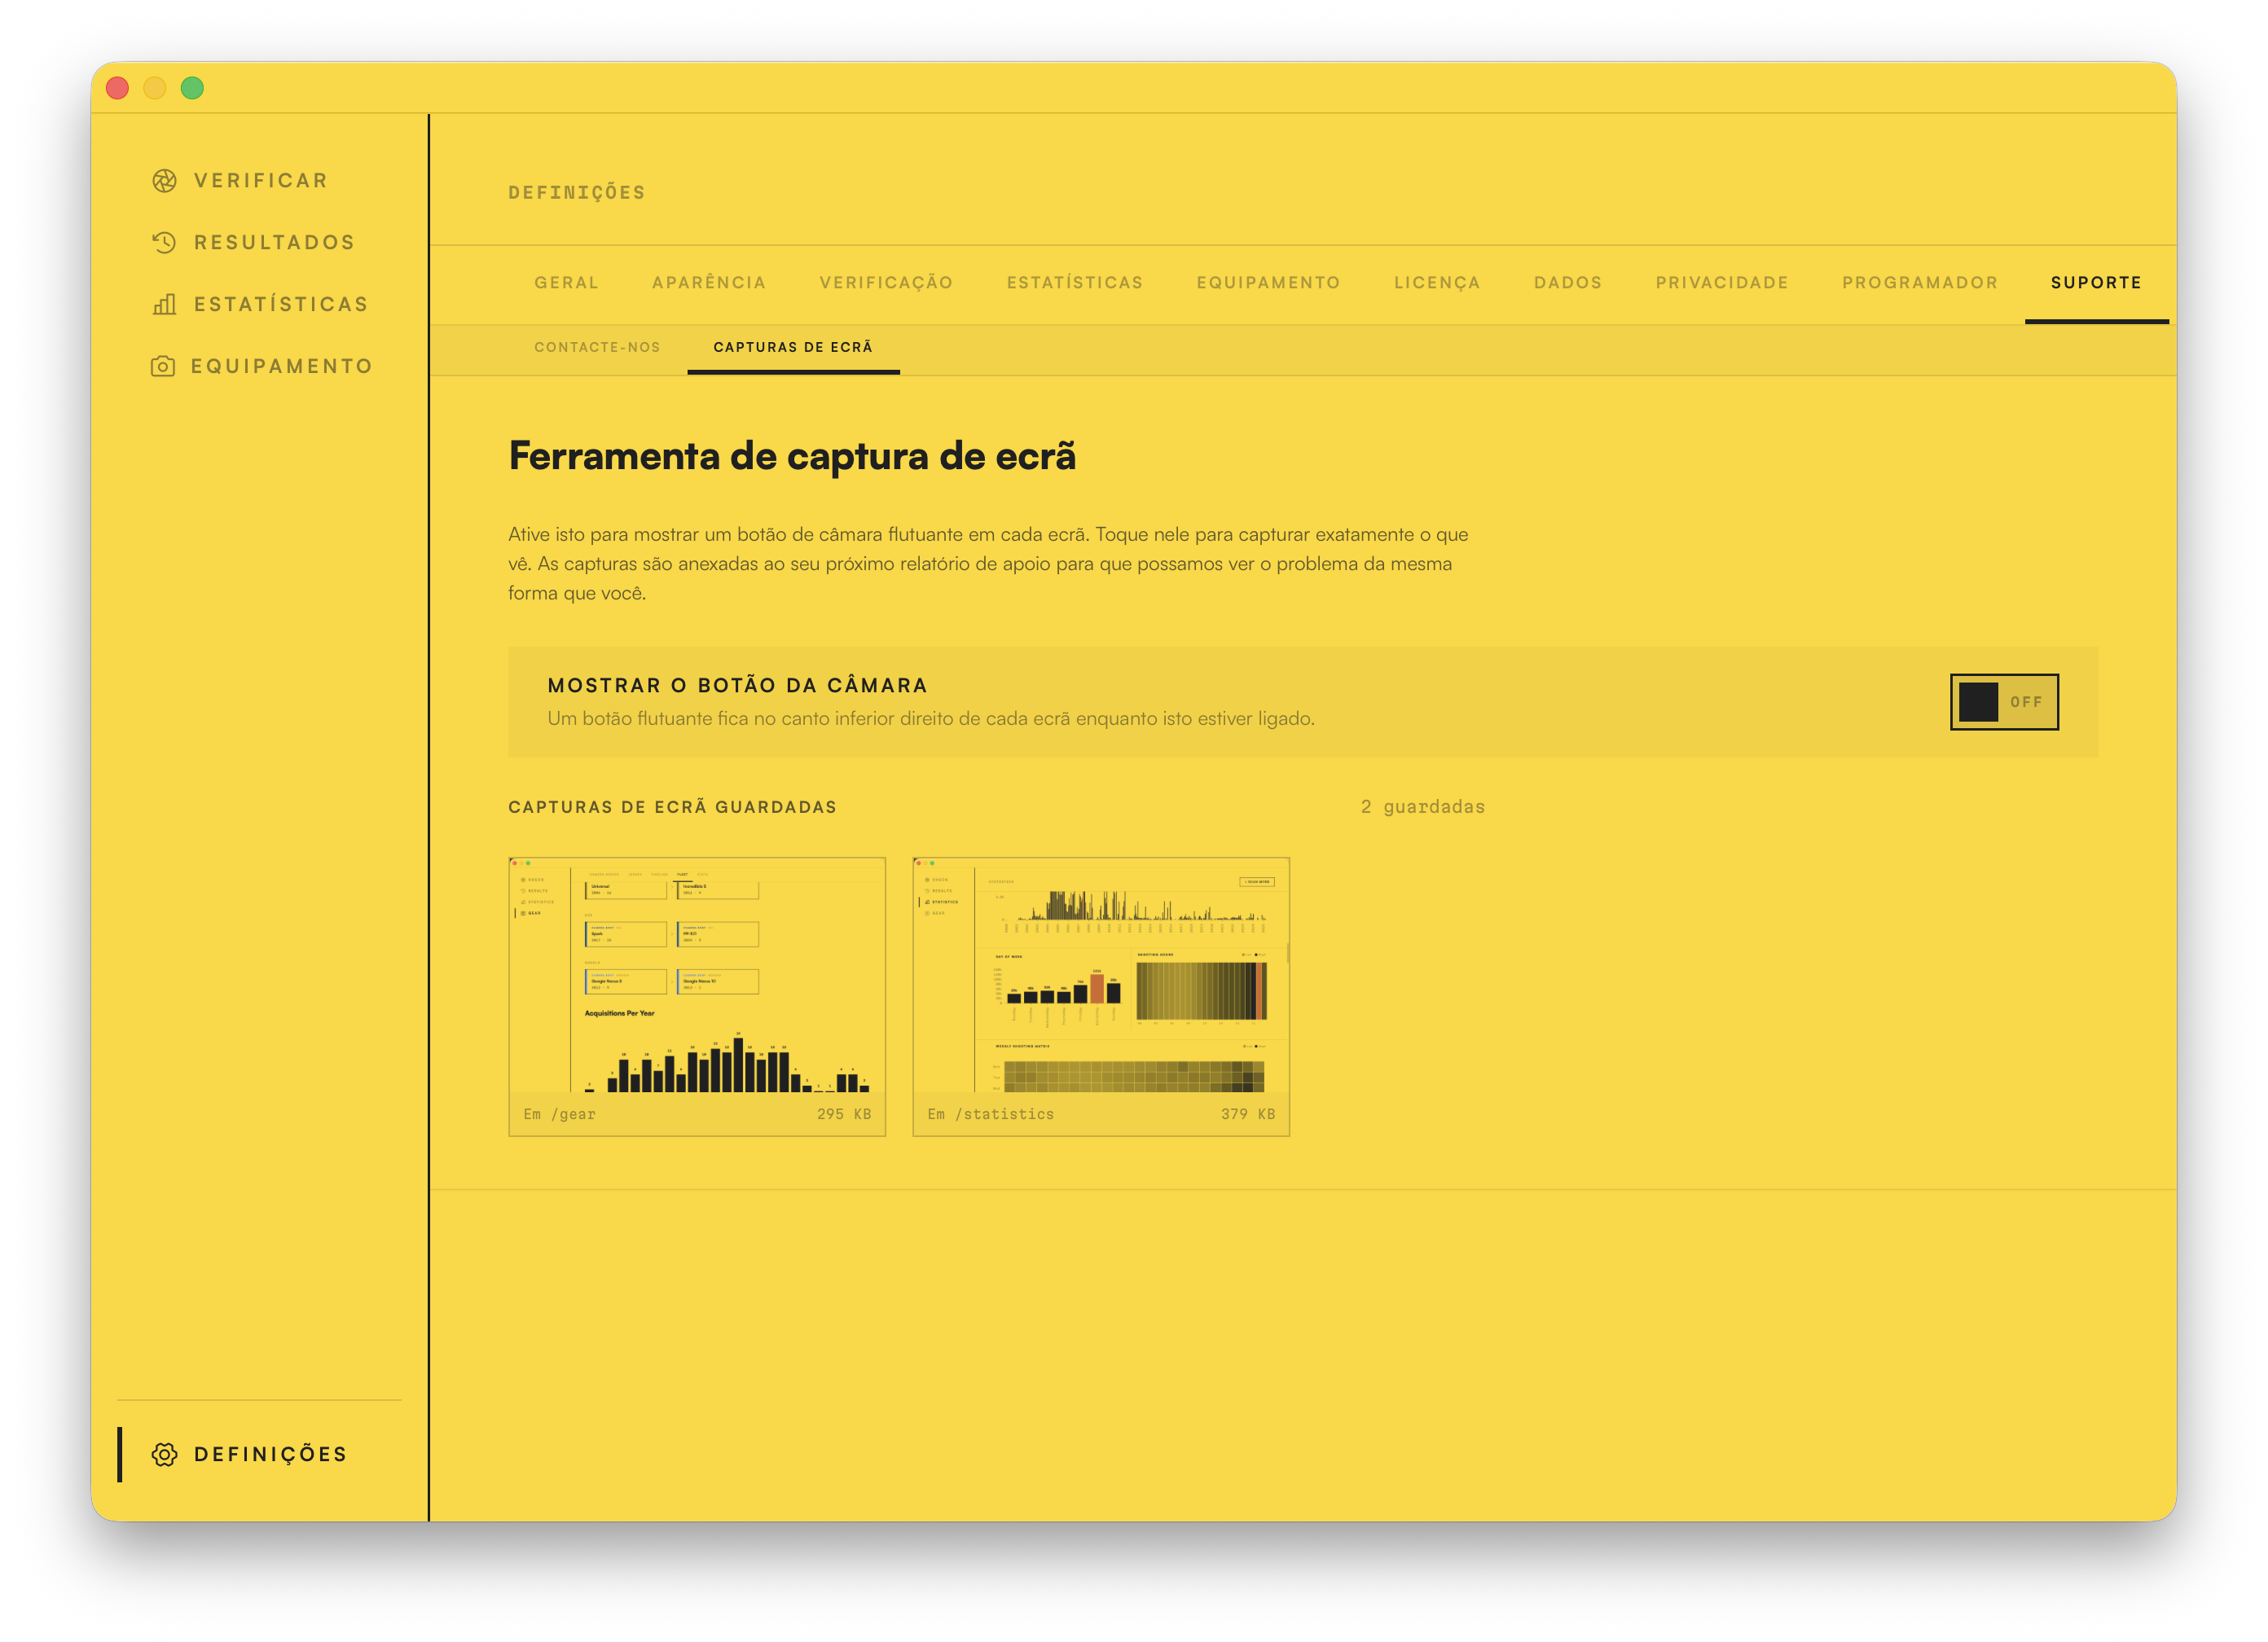Click the 'Ferramenta de captura de ecrã' title
Viewport: 2268px width, 1642px height.
coord(792,456)
